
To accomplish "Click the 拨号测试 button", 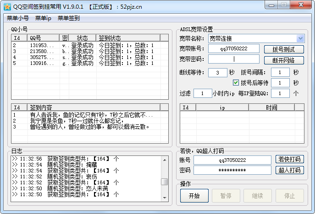I will pos(284,49).
